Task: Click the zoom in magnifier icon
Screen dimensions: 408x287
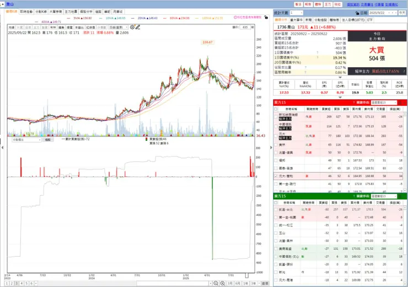Action: pos(223,283)
